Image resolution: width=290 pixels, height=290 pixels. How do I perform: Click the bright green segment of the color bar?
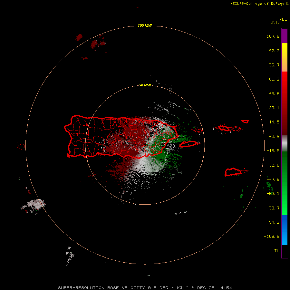[x=285, y=183]
